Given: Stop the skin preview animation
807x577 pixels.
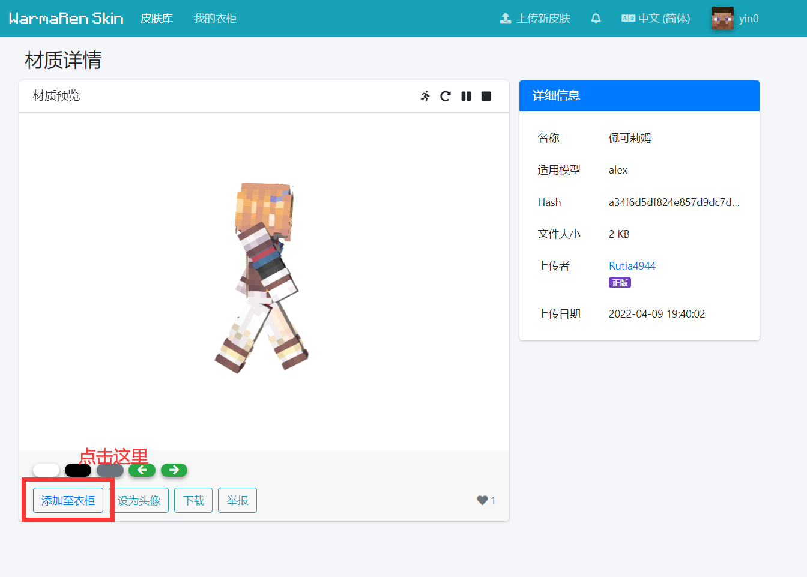Looking at the screenshot, I should (x=486, y=96).
